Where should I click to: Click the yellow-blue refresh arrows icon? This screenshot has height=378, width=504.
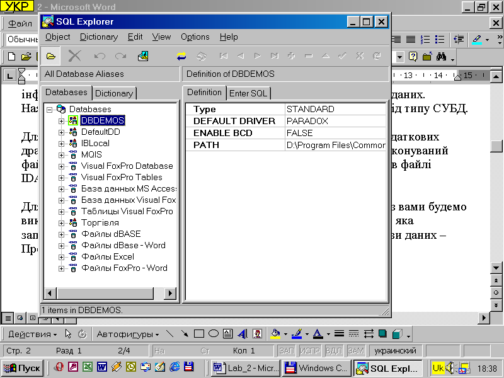(x=181, y=56)
